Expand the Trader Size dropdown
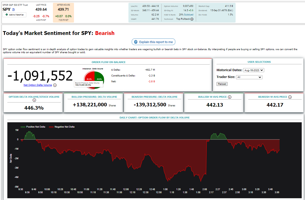The height and width of the screenshot is (200, 305). pos(249,77)
